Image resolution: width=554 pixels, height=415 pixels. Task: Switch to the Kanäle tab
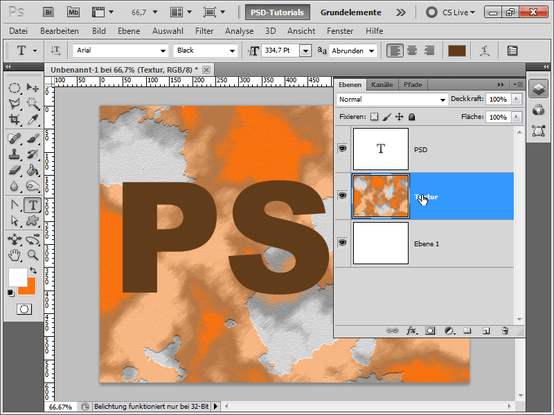coord(382,85)
